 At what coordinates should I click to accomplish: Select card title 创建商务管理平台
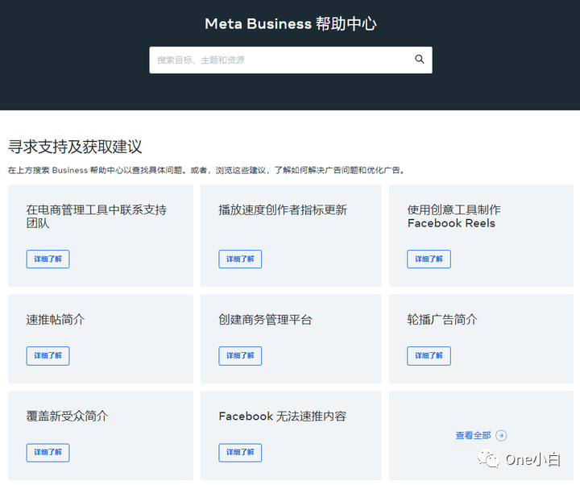pyautogui.click(x=265, y=319)
